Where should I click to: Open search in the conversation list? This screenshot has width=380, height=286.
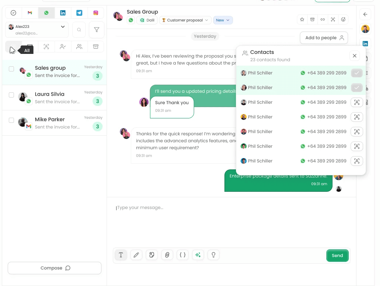[79, 30]
